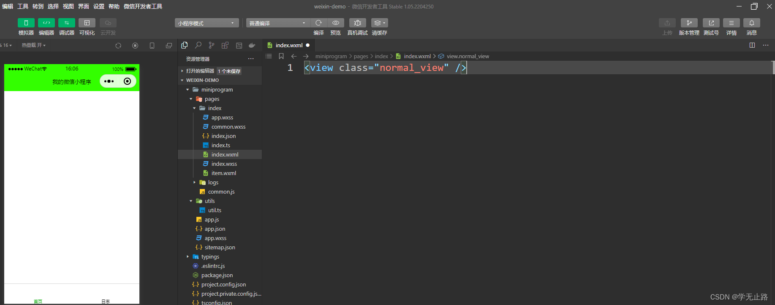Image resolution: width=775 pixels, height=305 pixels.
Task: Click the 预览 preview eye icon
Action: (336, 23)
